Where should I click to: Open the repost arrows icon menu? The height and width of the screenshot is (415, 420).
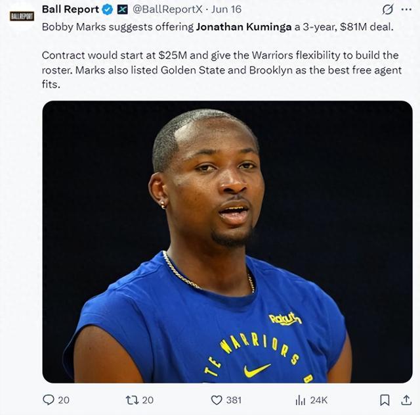click(x=131, y=399)
